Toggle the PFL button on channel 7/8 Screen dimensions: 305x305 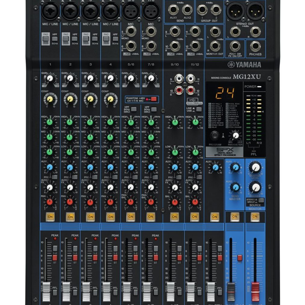click(x=156, y=292)
